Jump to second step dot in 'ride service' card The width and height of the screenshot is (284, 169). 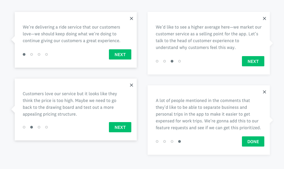32,54
